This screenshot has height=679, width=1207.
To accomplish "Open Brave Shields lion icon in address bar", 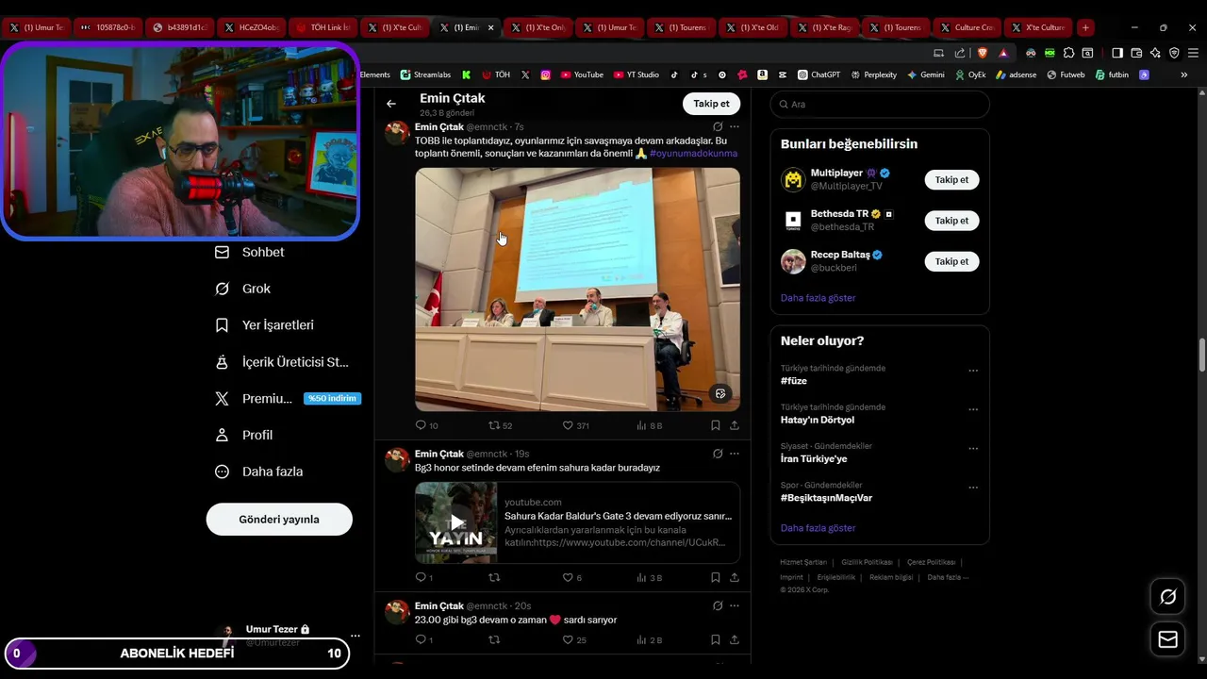I will tap(983, 53).
